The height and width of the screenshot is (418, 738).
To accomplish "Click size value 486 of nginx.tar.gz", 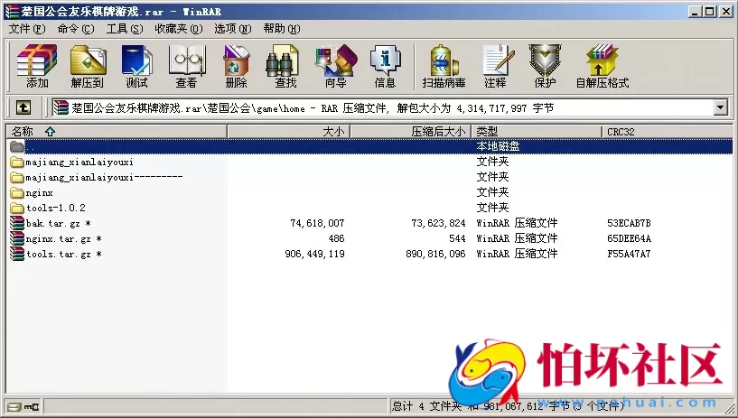I will point(337,239).
